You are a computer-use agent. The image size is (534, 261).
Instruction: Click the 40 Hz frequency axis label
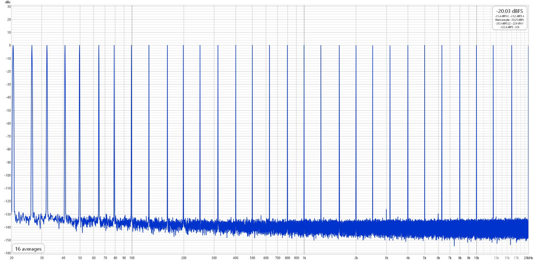pyautogui.click(x=63, y=258)
